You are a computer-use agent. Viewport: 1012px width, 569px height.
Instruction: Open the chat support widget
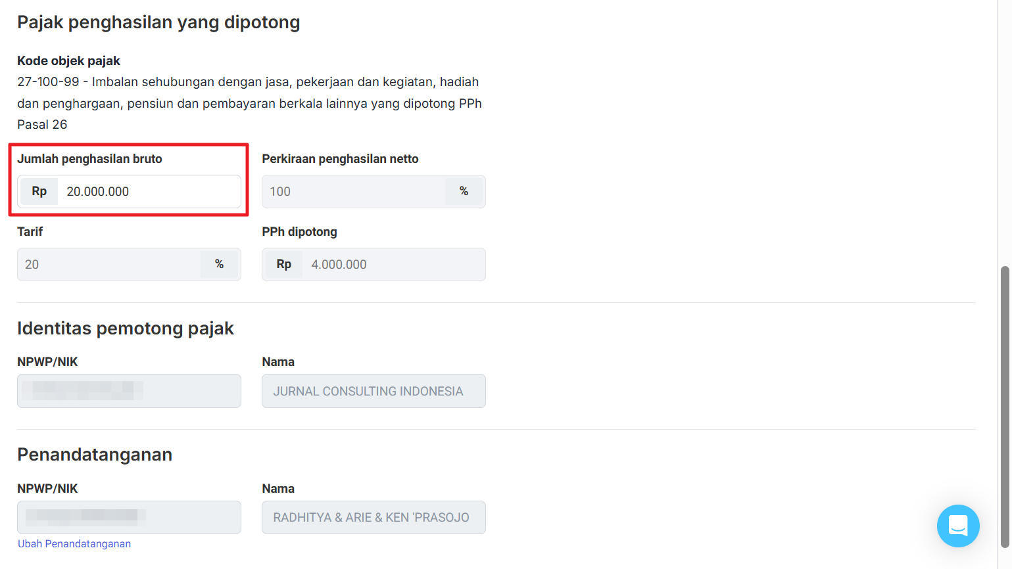click(957, 526)
